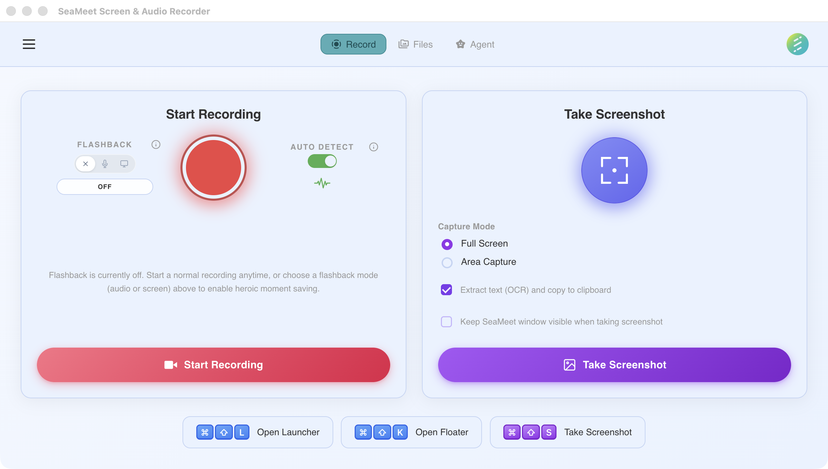Open the Agent tab

[474, 44]
